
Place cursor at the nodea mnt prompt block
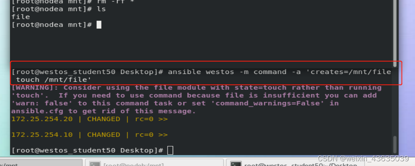[x=99, y=25]
